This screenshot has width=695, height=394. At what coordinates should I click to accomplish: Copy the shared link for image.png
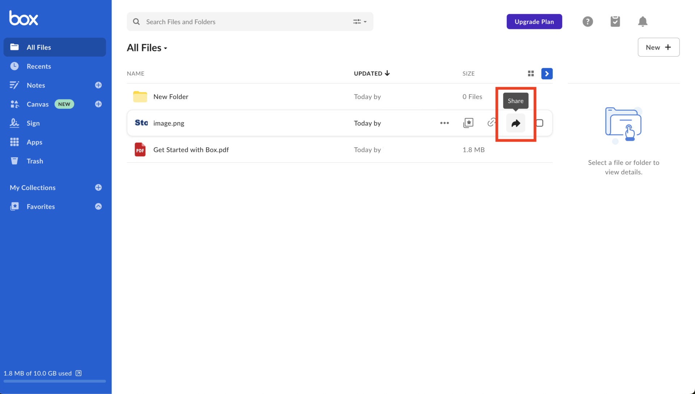(492, 123)
